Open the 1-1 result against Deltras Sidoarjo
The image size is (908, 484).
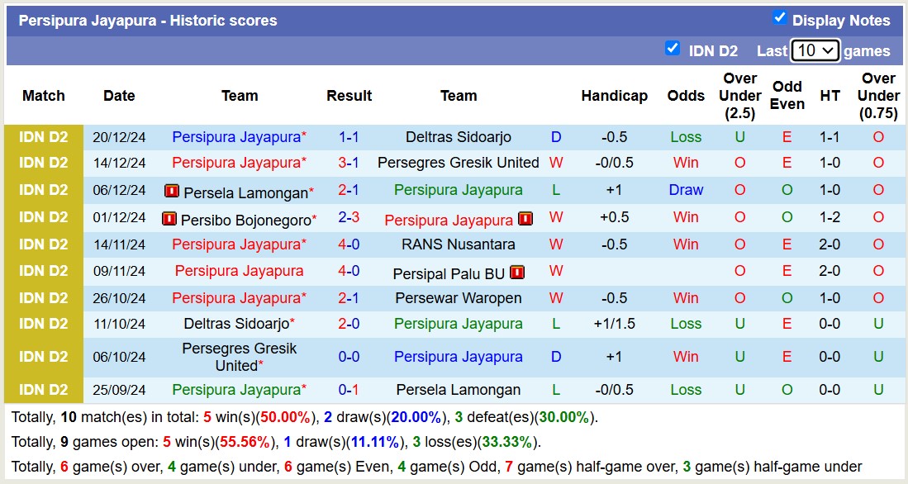[349, 137]
